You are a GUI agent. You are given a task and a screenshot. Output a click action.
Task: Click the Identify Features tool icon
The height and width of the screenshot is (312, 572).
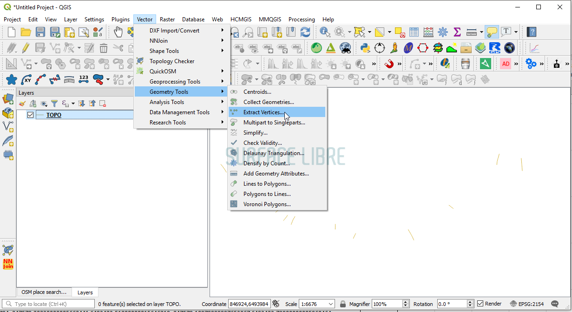point(325,32)
